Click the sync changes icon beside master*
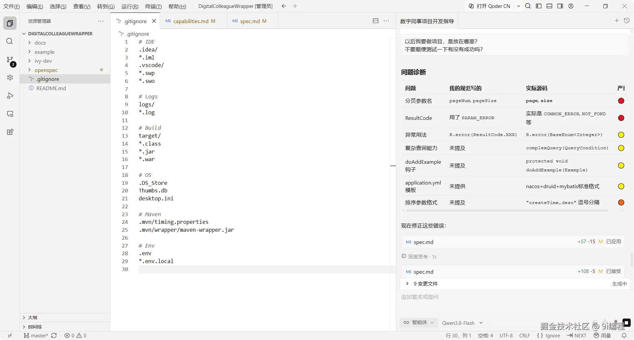The image size is (634, 340). tap(54, 335)
